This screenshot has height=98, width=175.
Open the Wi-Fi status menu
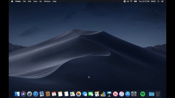click(131, 1)
